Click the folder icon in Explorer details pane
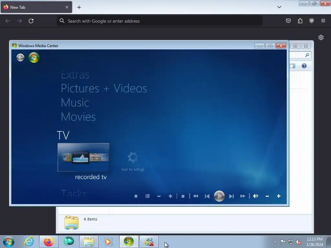 coord(71,222)
